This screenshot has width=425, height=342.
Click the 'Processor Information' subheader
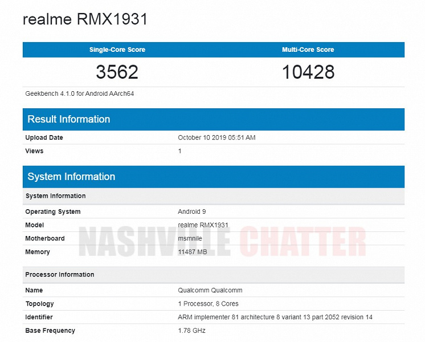click(x=214, y=275)
